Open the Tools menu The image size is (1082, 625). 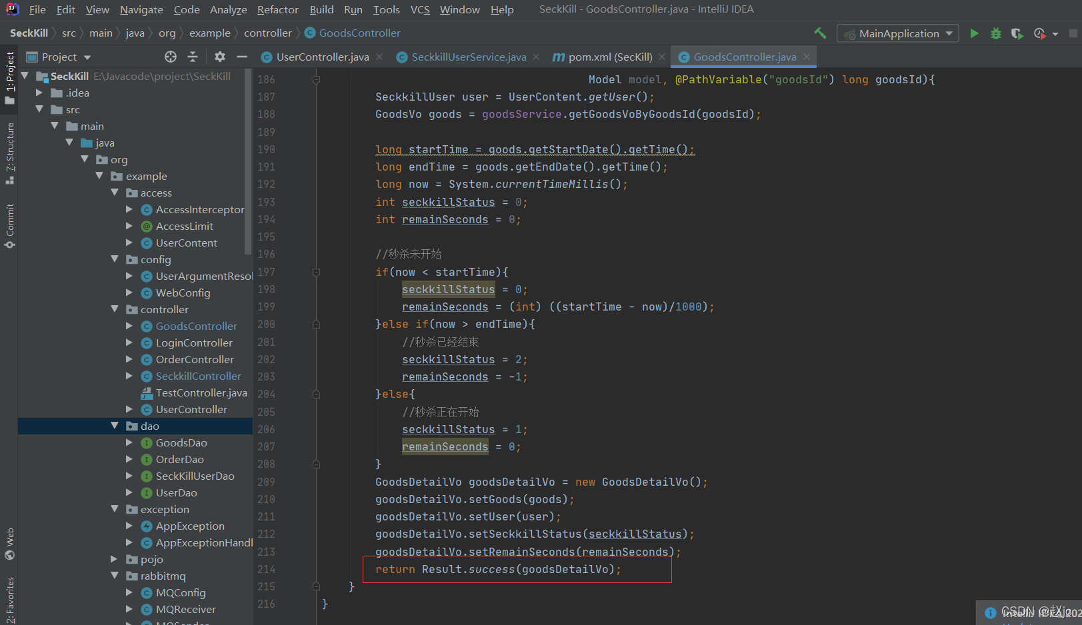pyautogui.click(x=387, y=9)
